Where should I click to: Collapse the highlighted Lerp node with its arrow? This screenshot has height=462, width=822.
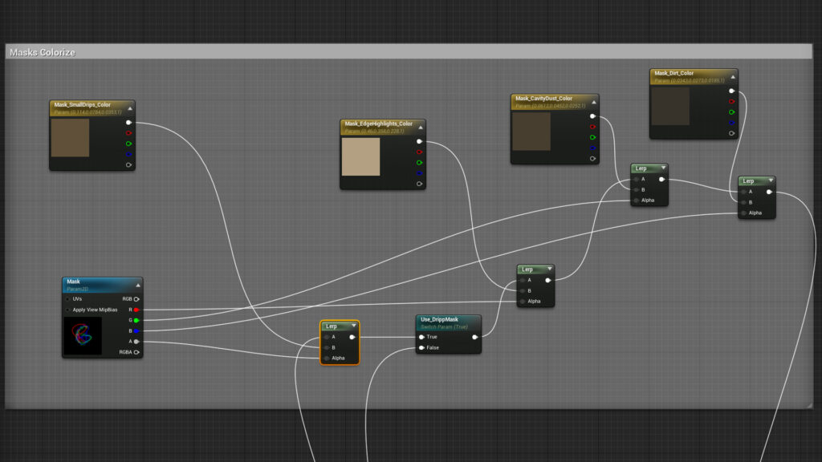[x=354, y=325]
